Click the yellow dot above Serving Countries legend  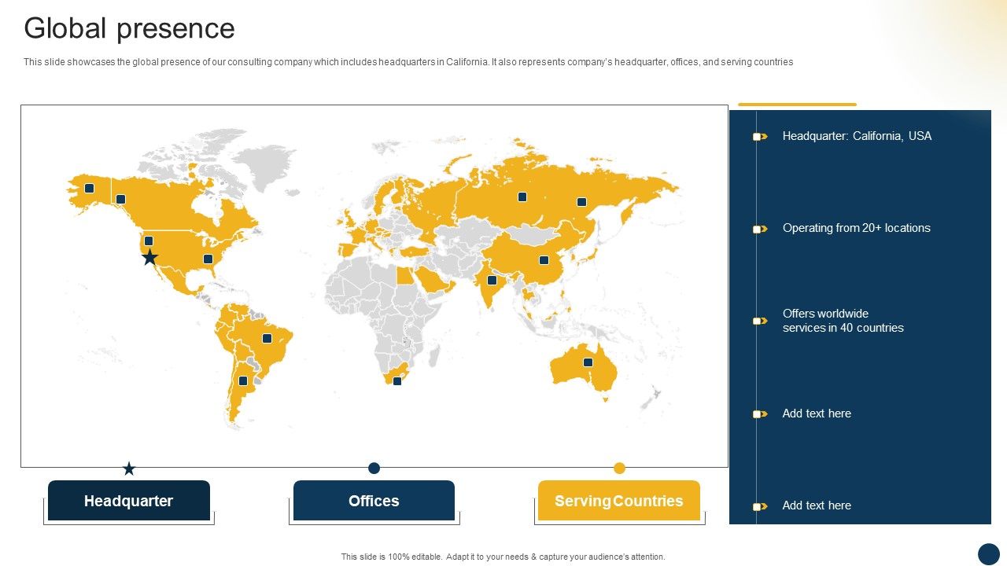pyautogui.click(x=619, y=468)
